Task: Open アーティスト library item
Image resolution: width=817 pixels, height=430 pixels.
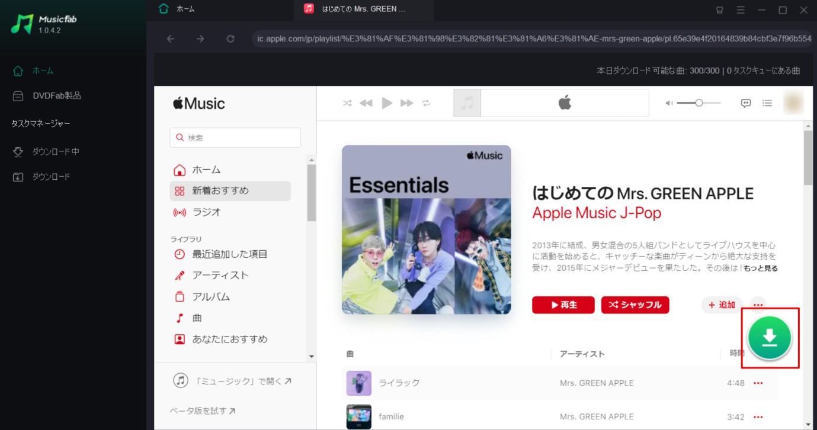Action: pyautogui.click(x=230, y=276)
